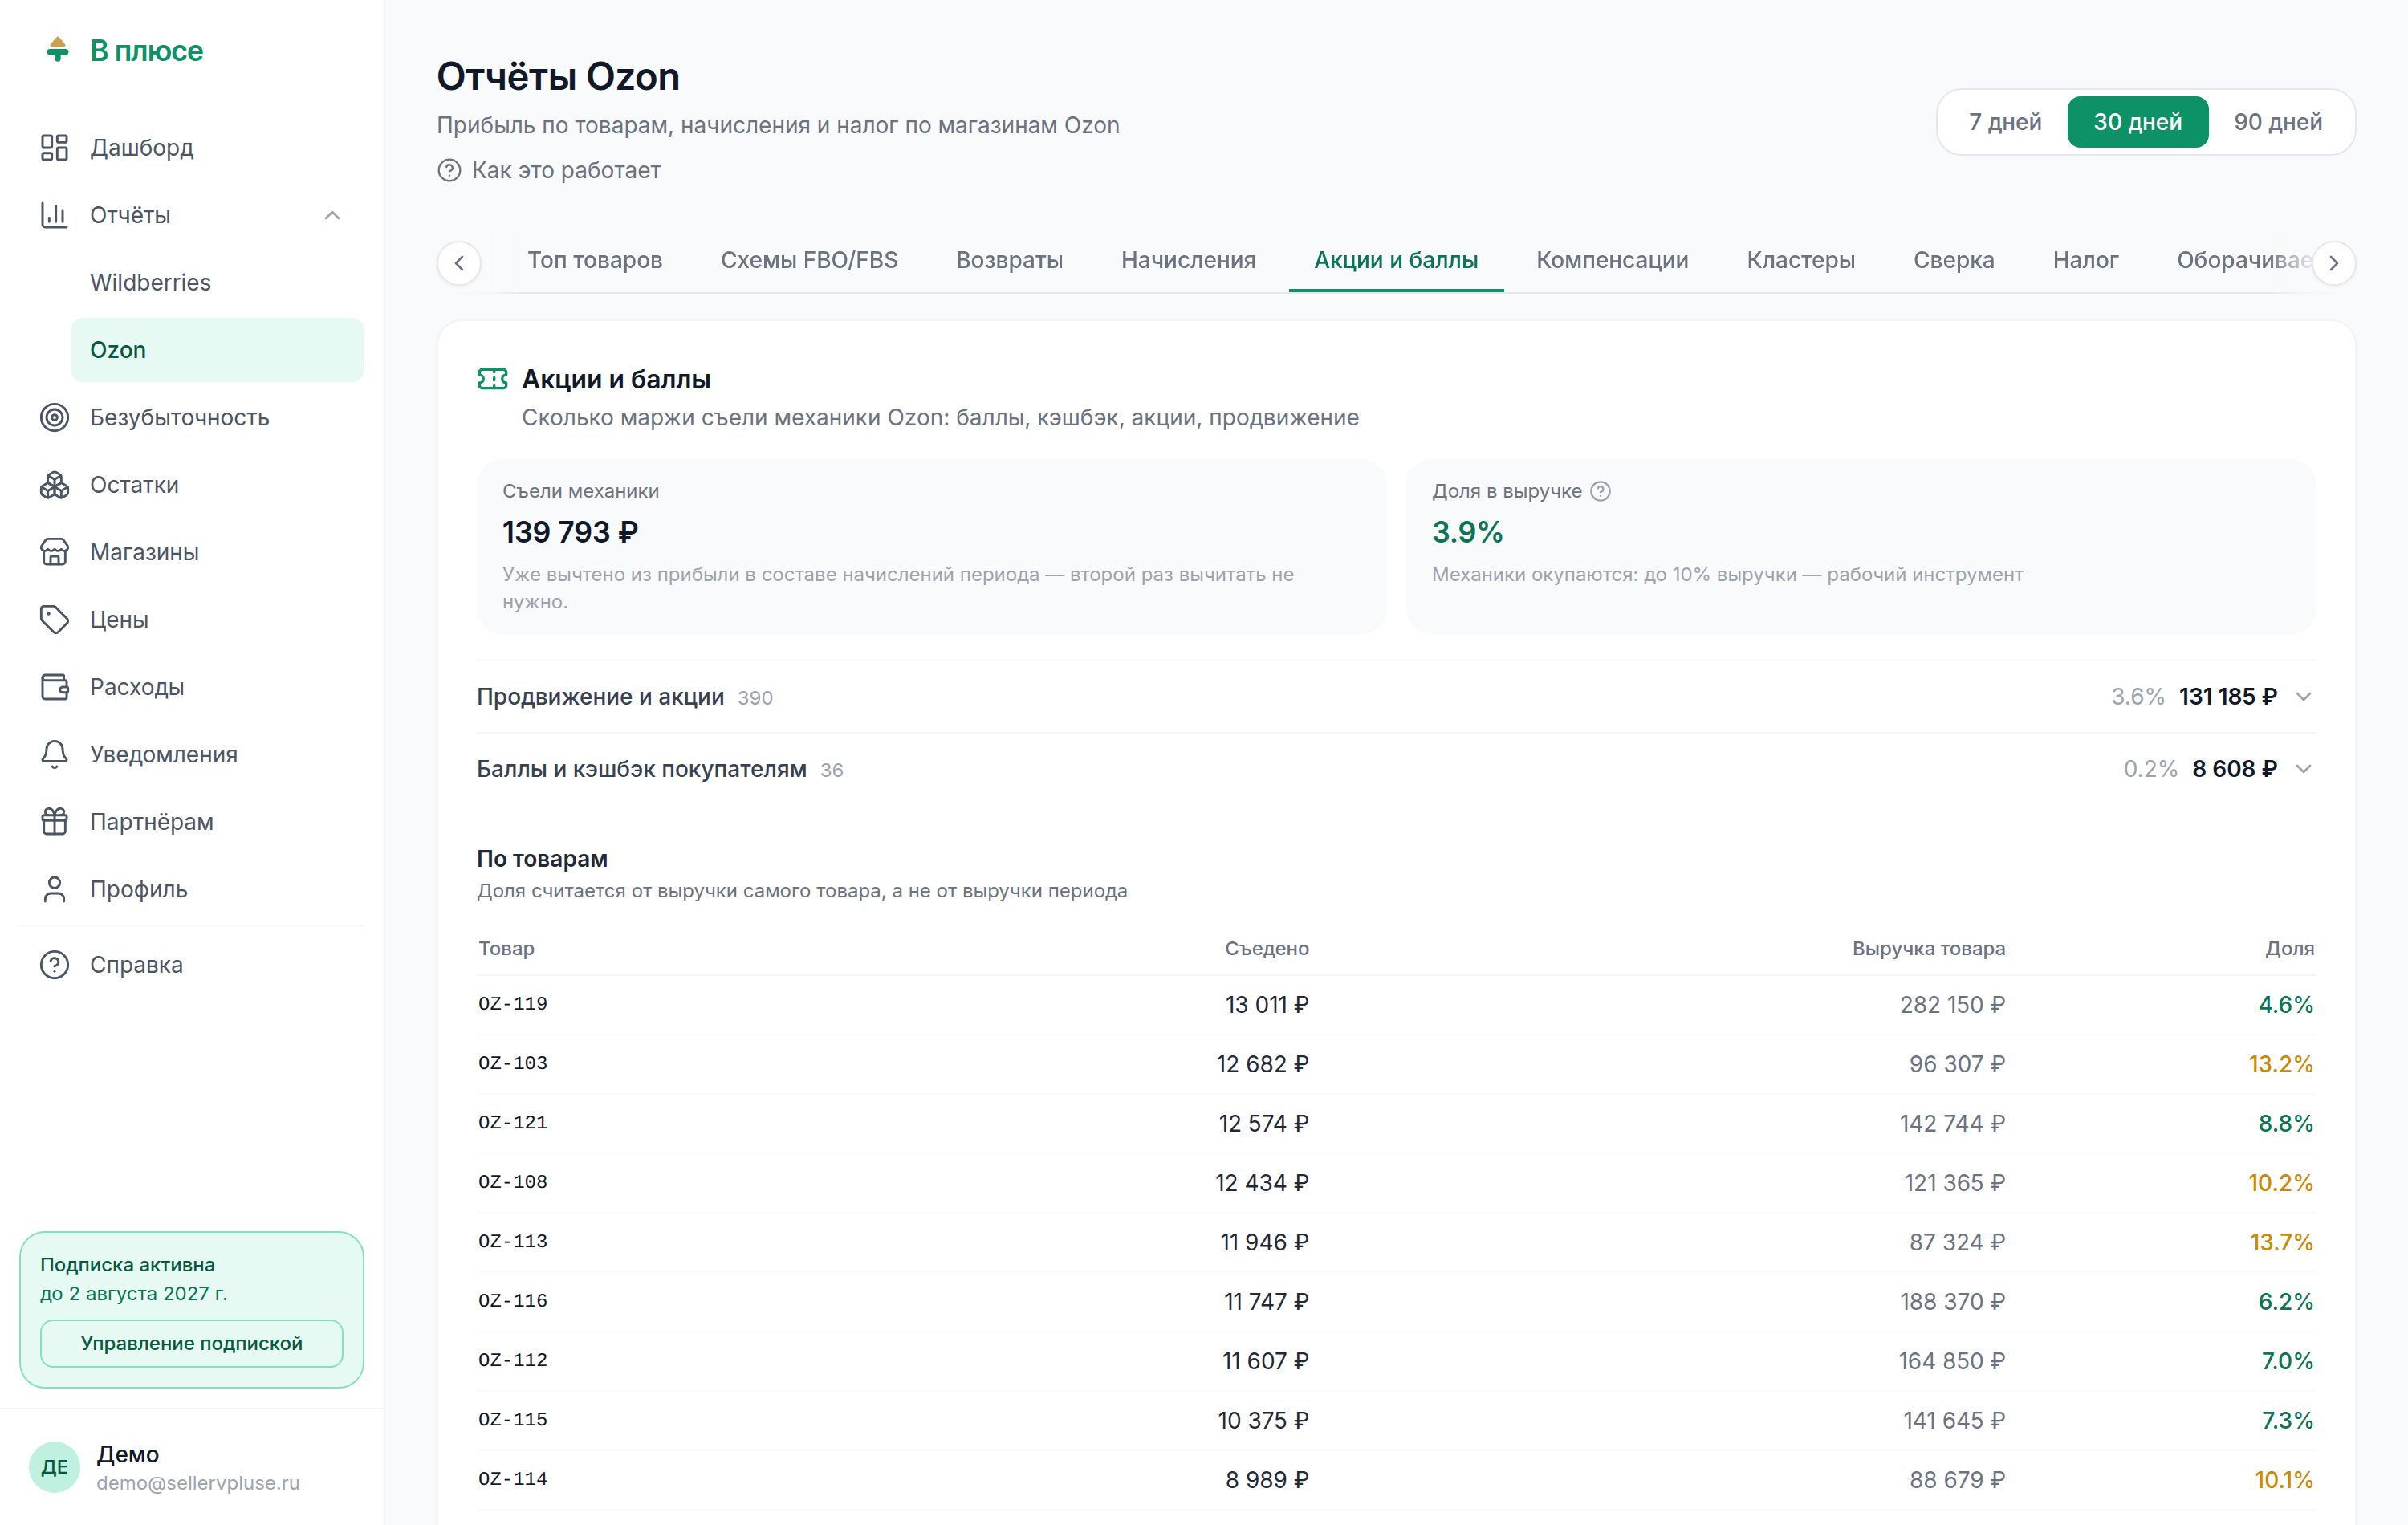This screenshot has height=1525, width=2408.
Task: Click the Справка question mark icon
Action: [x=54, y=965]
